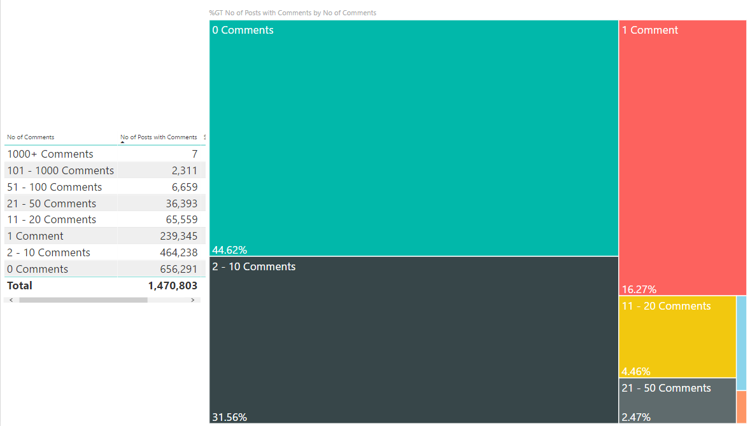Select the yellow 11 - 20 Comments tile
750x426 pixels.
click(677, 337)
